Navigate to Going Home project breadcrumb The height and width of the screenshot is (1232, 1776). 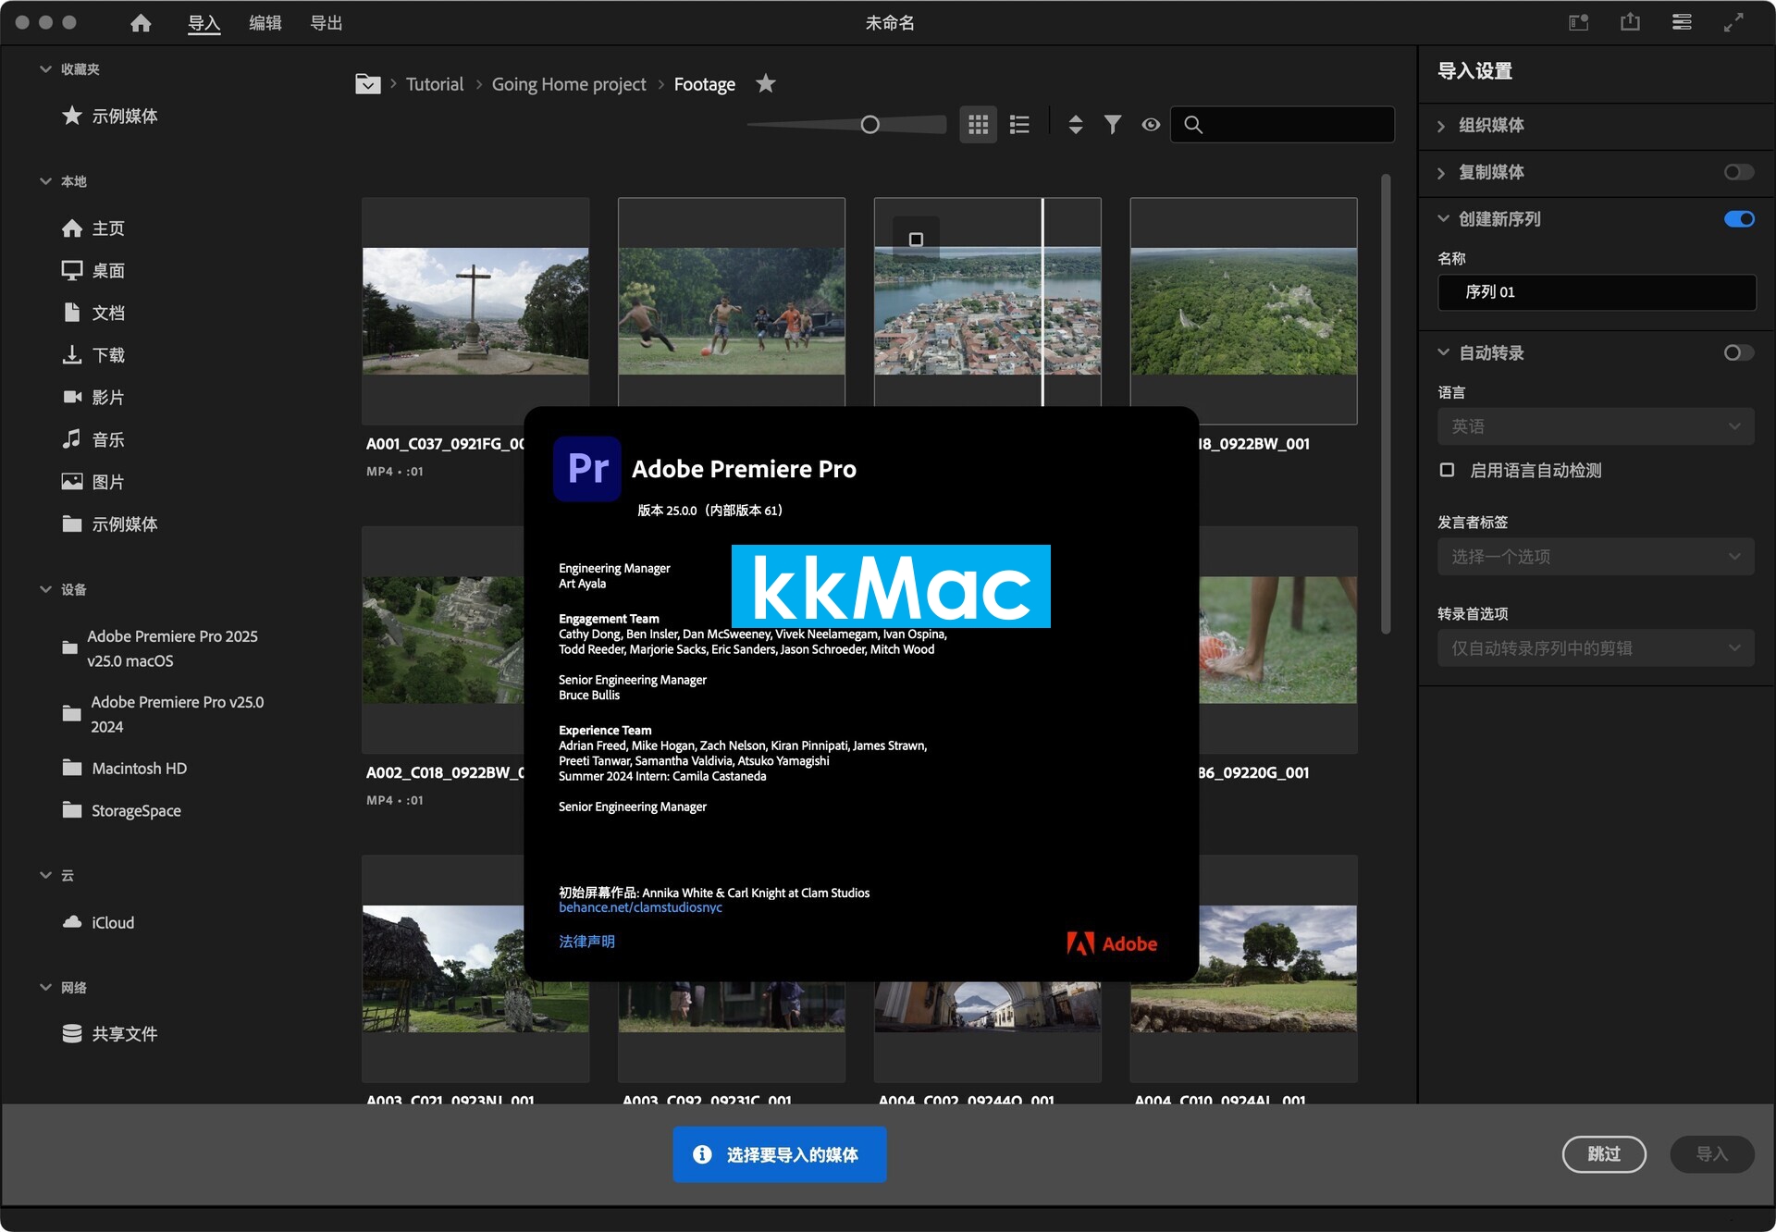point(569,84)
